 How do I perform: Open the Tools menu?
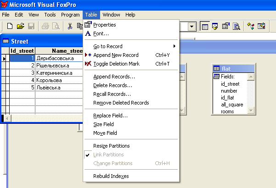click(50, 15)
